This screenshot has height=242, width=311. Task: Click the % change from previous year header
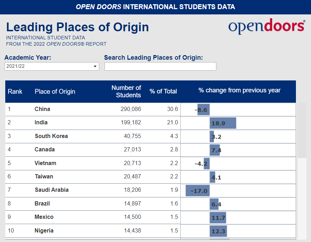tap(239, 91)
